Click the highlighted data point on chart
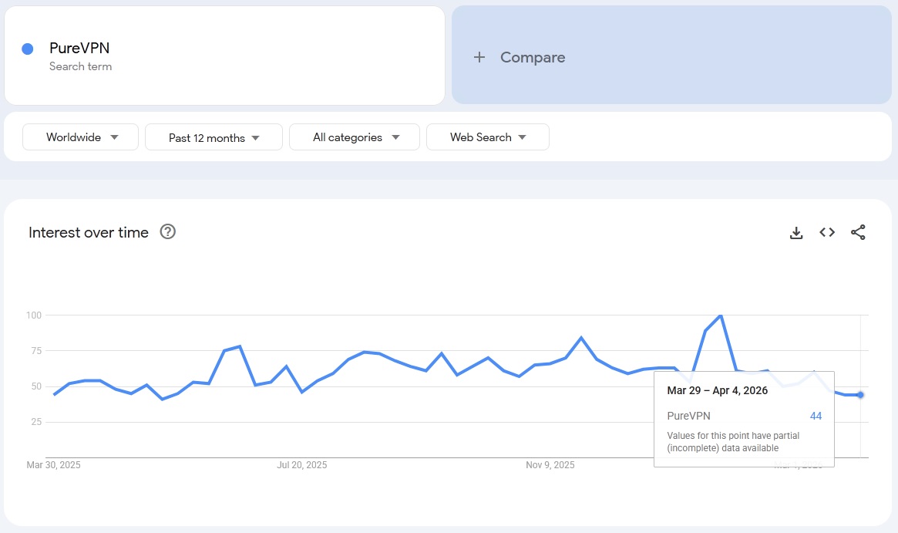Image resolution: width=898 pixels, height=533 pixels. click(860, 395)
